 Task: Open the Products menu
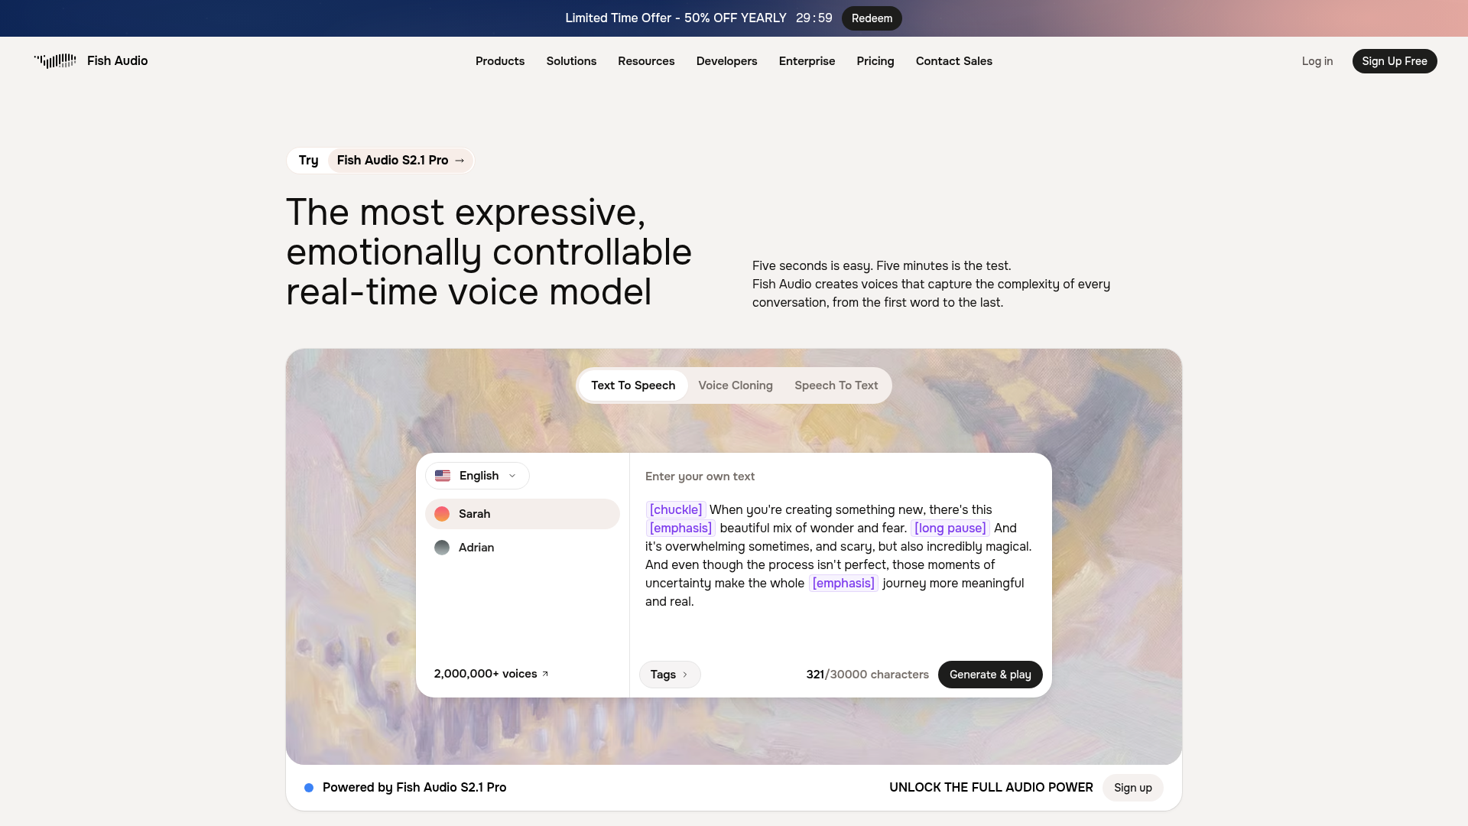coord(500,61)
